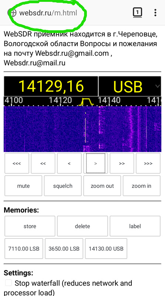Enable Stop waterfall checkbox

pyautogui.click(x=9, y=283)
